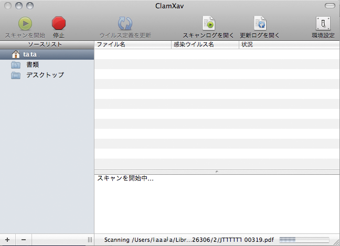The width and height of the screenshot is (340, 246).
Task: Add source with plus button
Action: pos(7,240)
